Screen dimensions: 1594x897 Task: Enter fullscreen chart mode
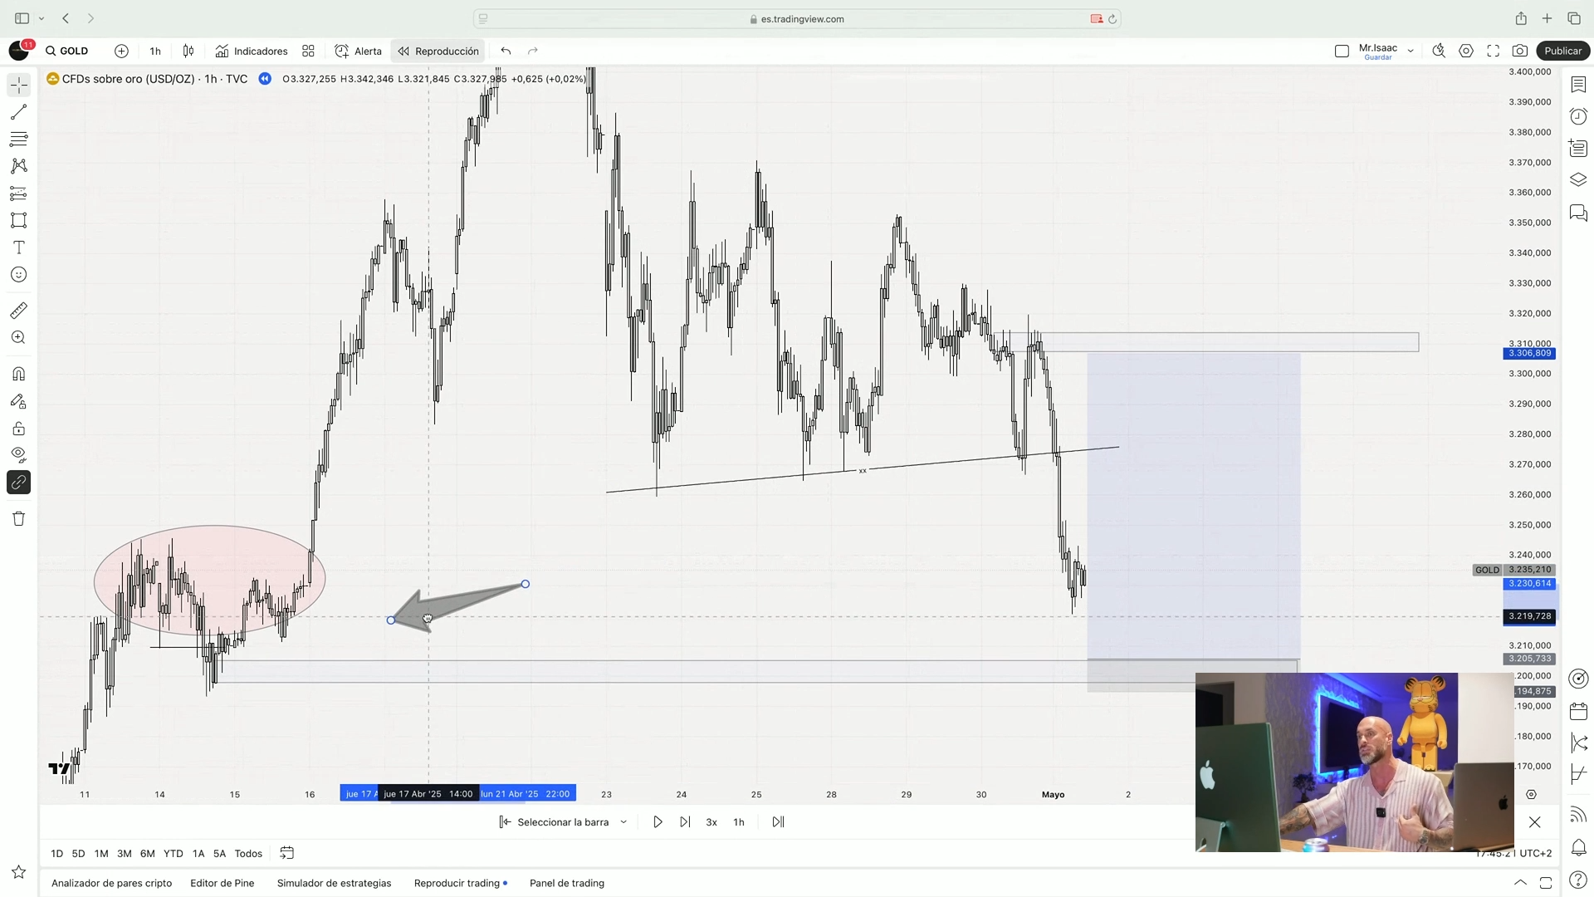point(1493,51)
